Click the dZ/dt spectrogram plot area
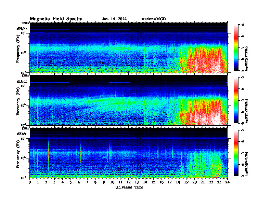The height and width of the screenshot is (209, 271). (x=129, y=153)
